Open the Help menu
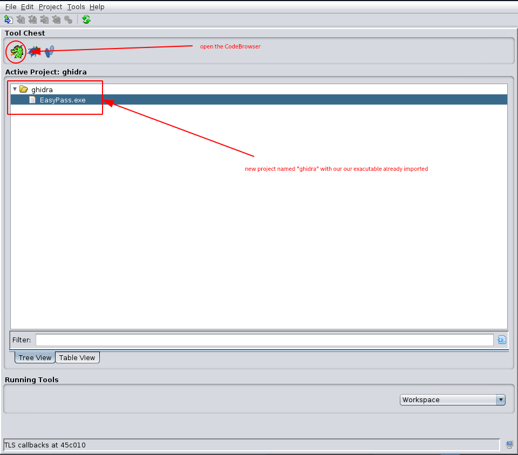Screen dimensions: 518x455 click(97, 7)
